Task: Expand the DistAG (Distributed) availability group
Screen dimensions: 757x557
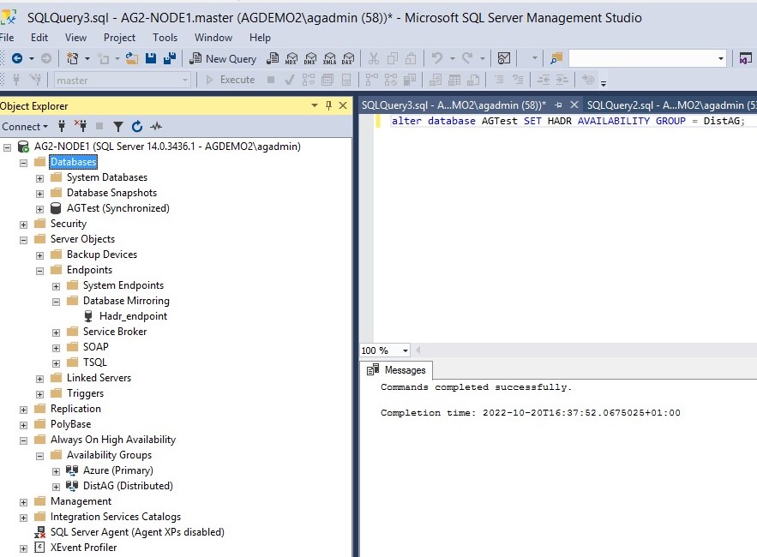Action: (57, 486)
